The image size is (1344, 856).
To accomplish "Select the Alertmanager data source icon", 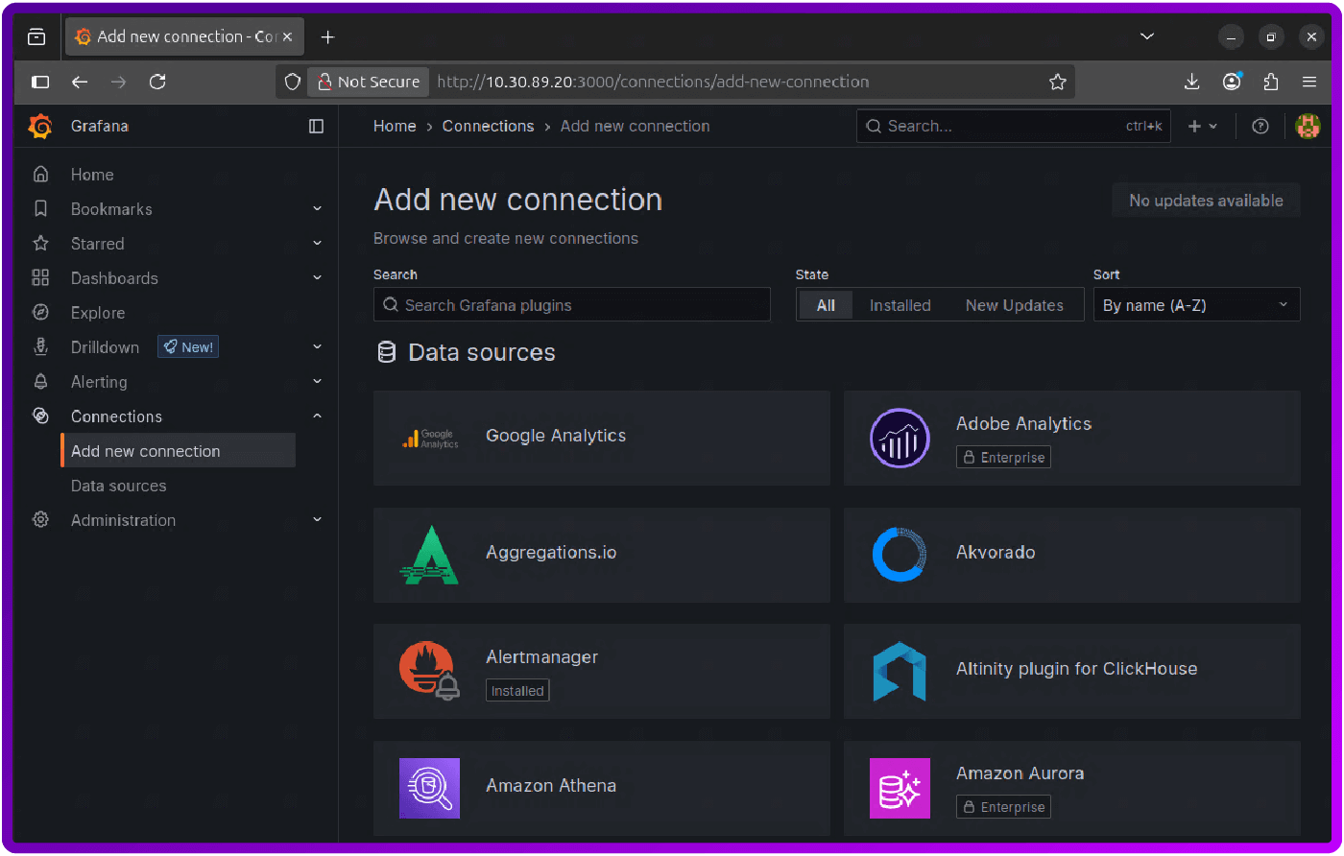I will (429, 669).
